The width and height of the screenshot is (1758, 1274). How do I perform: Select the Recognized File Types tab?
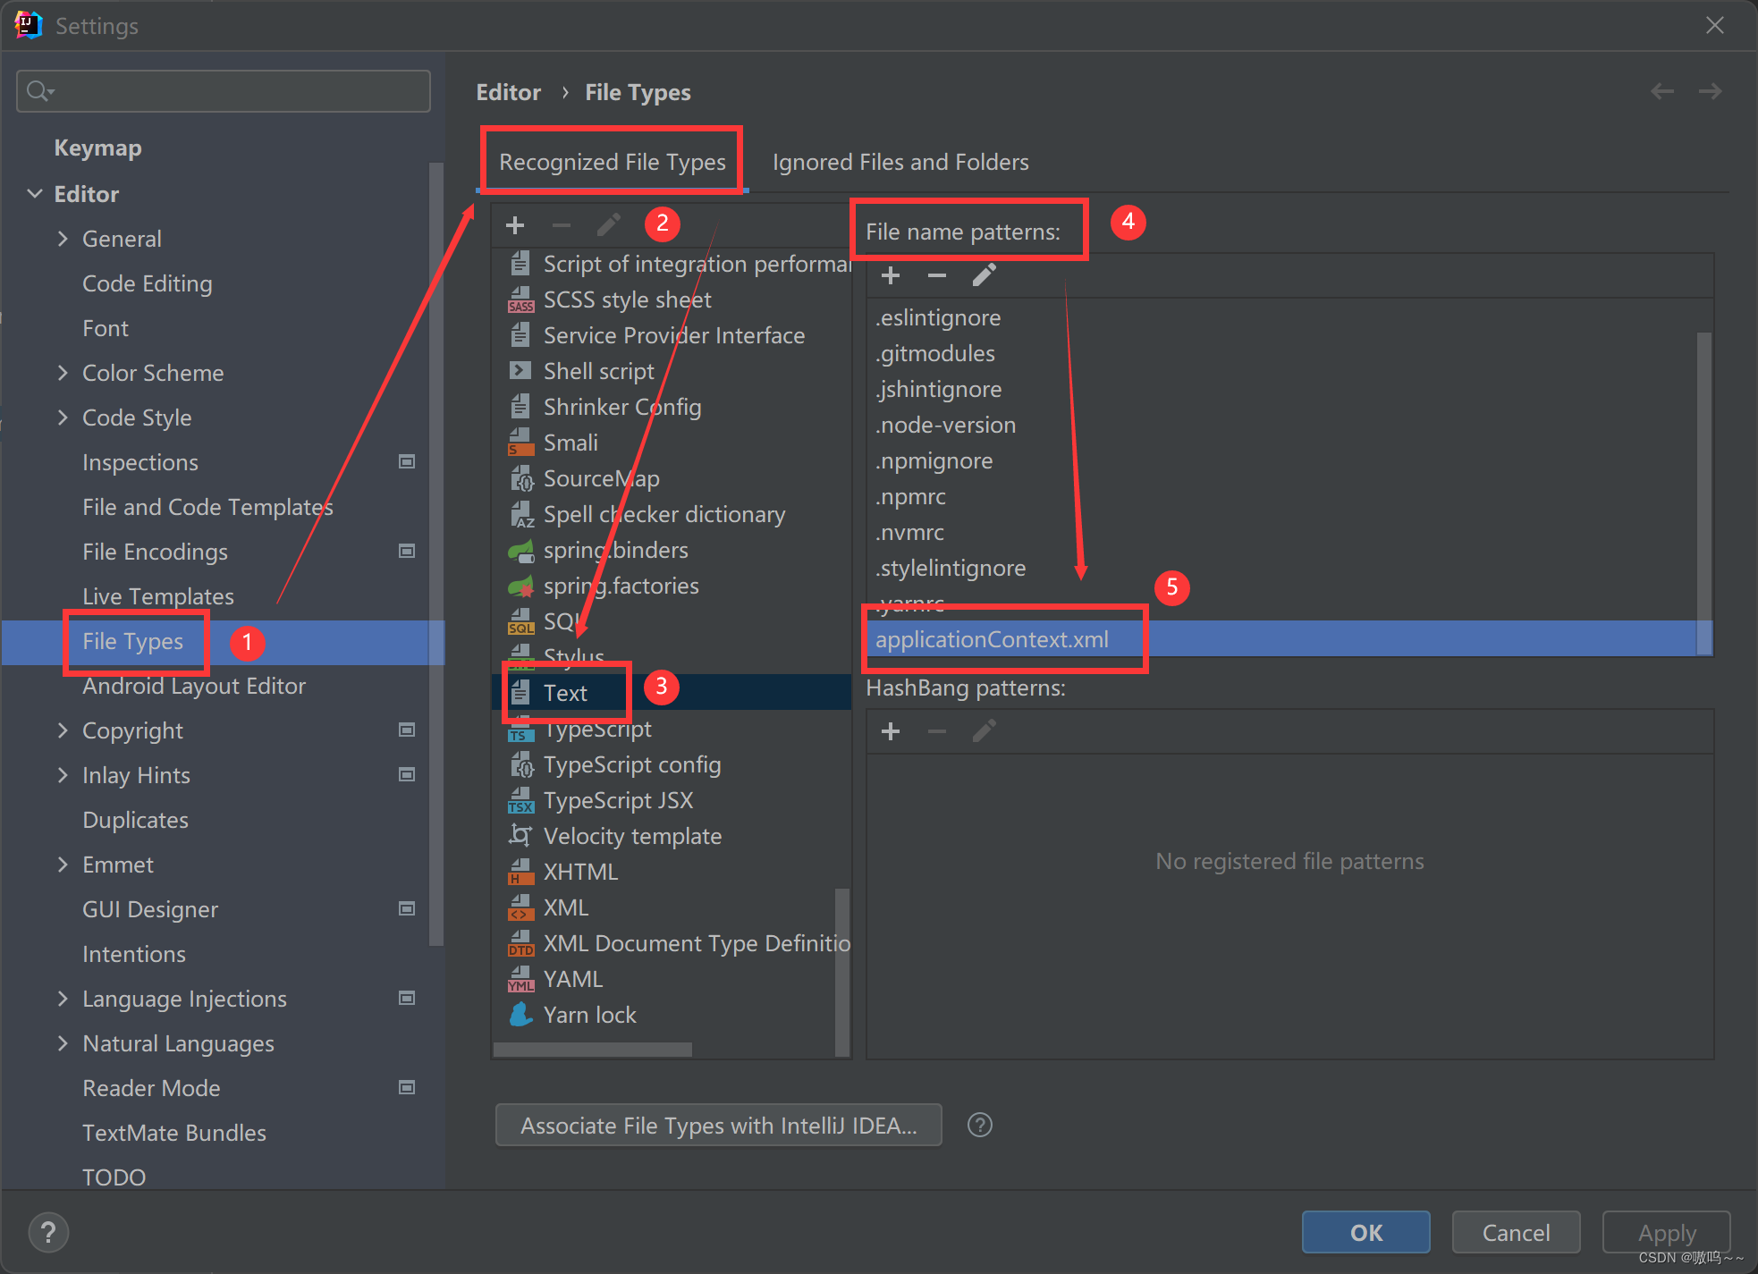[612, 163]
